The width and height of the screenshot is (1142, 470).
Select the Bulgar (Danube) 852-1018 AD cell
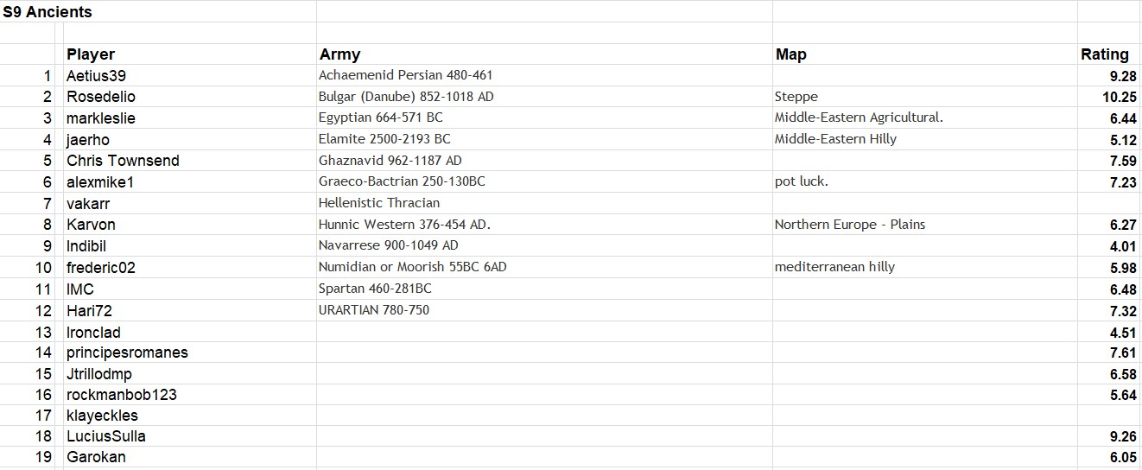[x=544, y=97]
